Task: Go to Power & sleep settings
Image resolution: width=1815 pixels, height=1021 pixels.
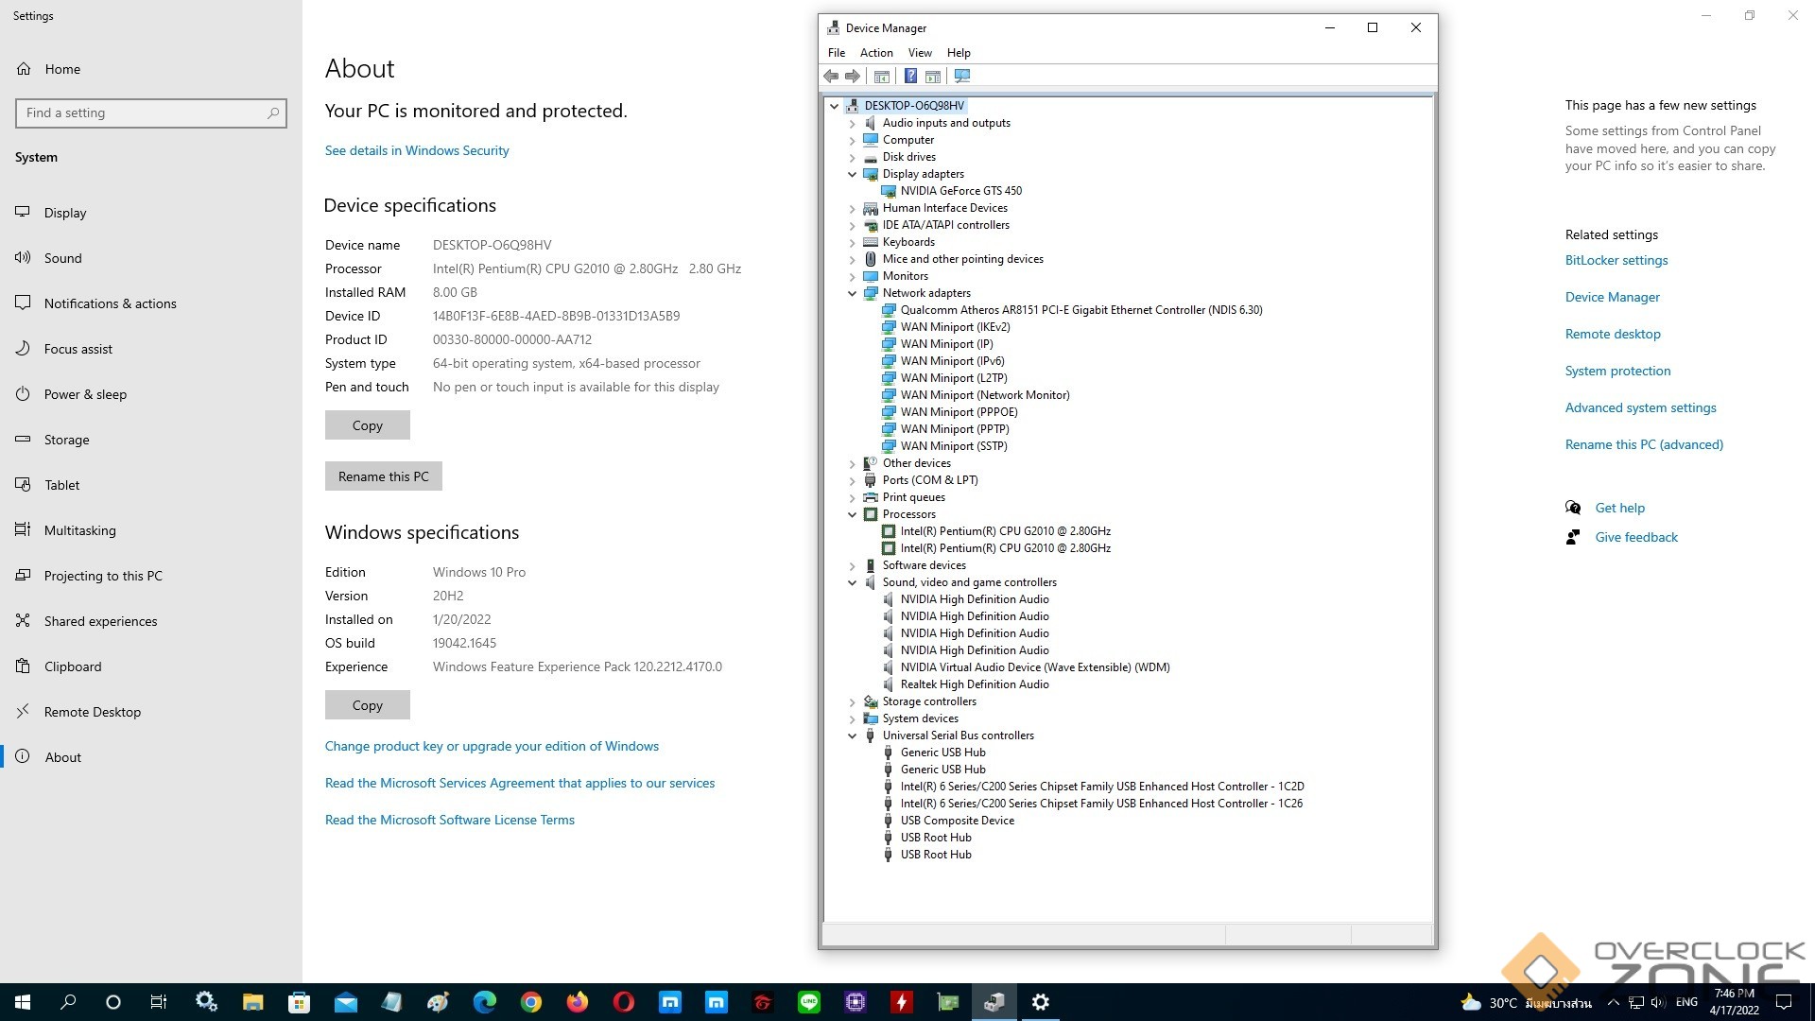Action: pyautogui.click(x=85, y=394)
